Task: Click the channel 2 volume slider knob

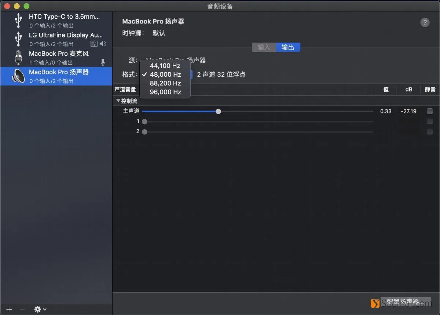Action: (x=144, y=131)
